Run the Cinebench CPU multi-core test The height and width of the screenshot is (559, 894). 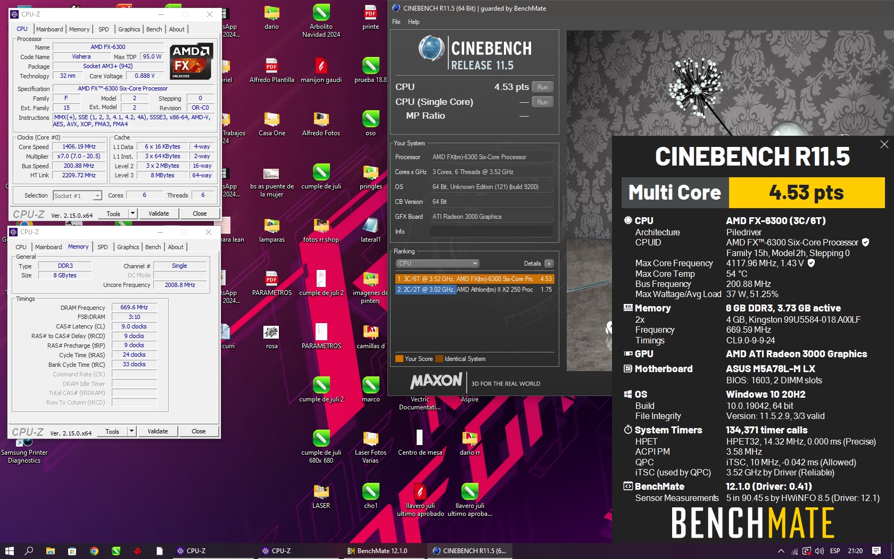[542, 87]
